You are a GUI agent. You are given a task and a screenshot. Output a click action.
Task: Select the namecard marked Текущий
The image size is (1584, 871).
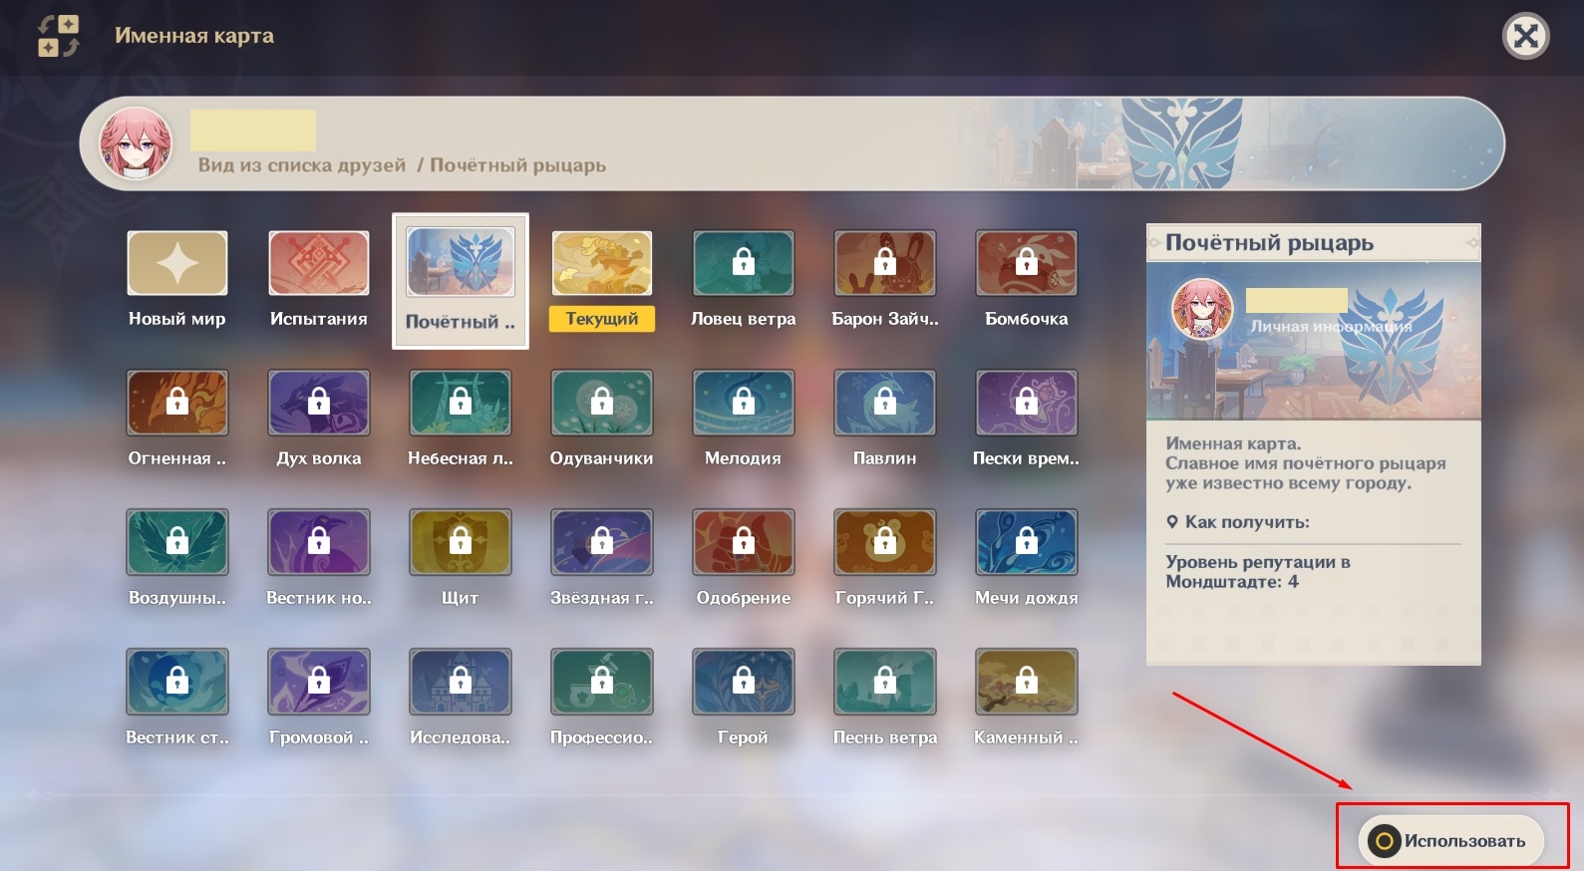[602, 263]
